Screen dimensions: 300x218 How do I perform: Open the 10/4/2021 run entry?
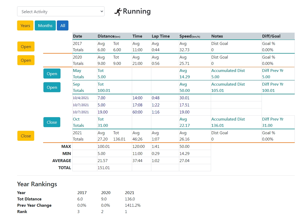[81, 98]
